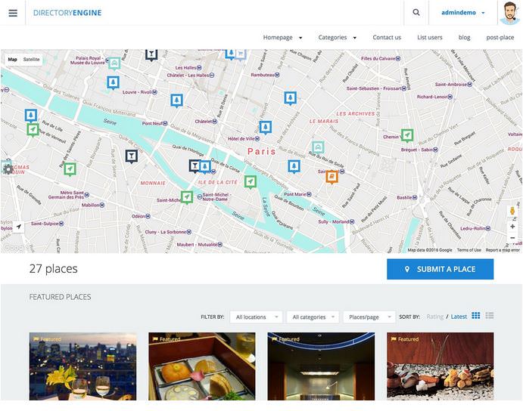
Task: Sort places by Rating
Action: point(435,317)
